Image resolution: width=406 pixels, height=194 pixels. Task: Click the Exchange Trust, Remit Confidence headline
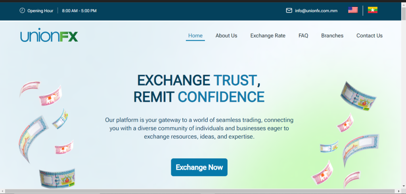pos(199,88)
